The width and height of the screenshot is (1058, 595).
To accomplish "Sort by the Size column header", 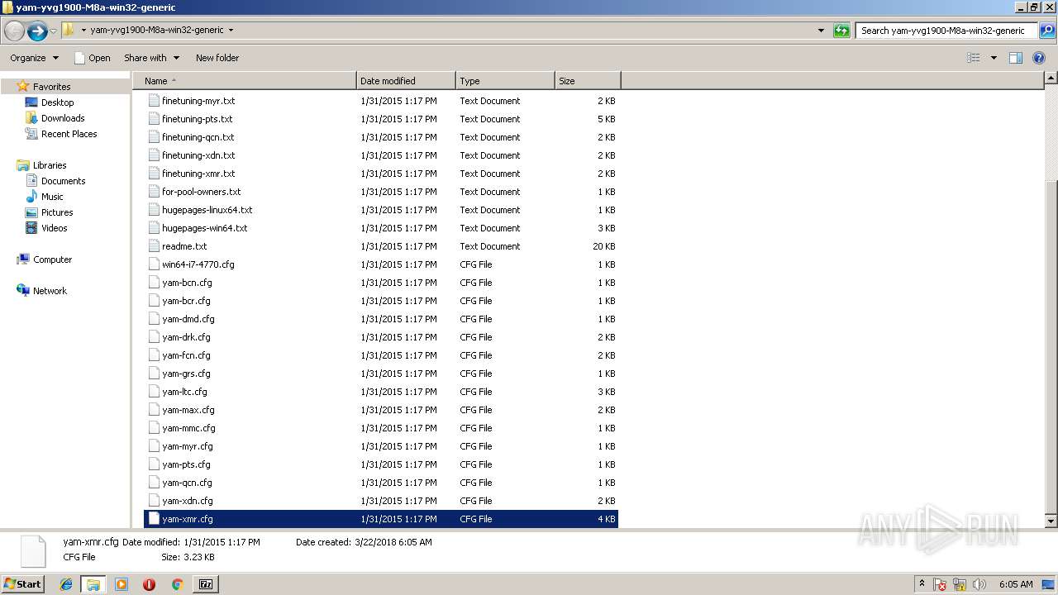I will coord(588,81).
